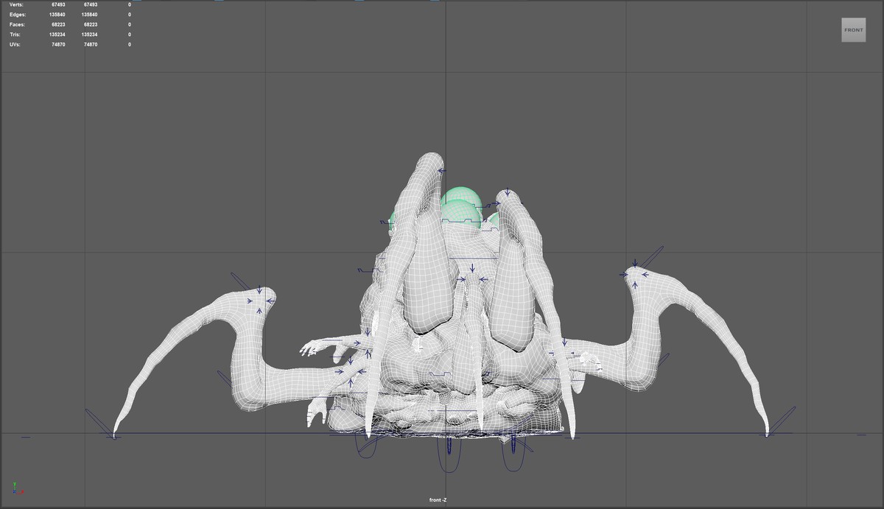Click the "front -Z" camera name label
The height and width of the screenshot is (509, 884).
(438, 500)
